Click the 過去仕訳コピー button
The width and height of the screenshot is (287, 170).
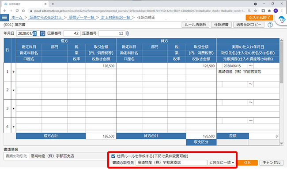[249, 25]
